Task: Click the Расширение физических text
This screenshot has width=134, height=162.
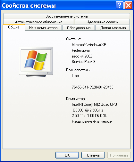Action: click(92, 121)
